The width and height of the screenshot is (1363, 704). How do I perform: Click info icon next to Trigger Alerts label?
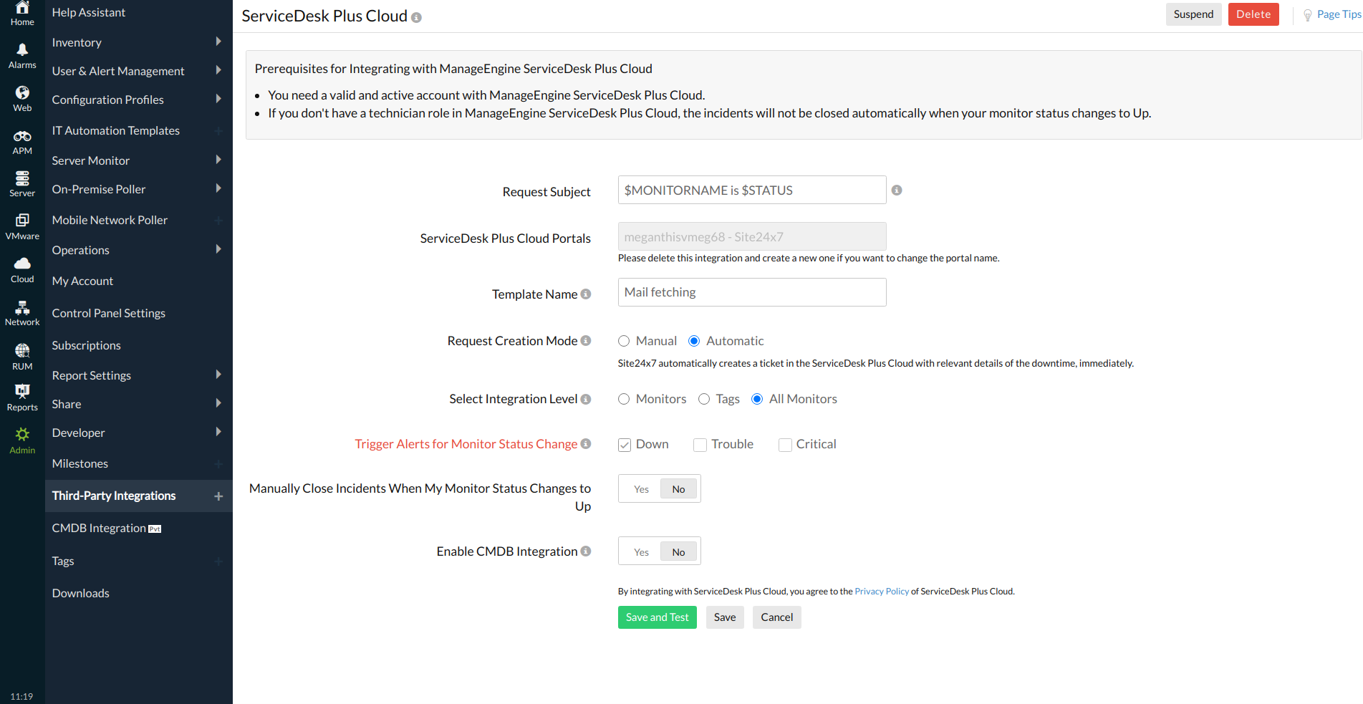click(586, 444)
